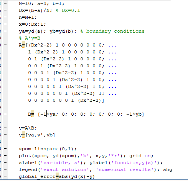Click matrix row ending '(Dx^2-2) 1;'

[66, 93]
